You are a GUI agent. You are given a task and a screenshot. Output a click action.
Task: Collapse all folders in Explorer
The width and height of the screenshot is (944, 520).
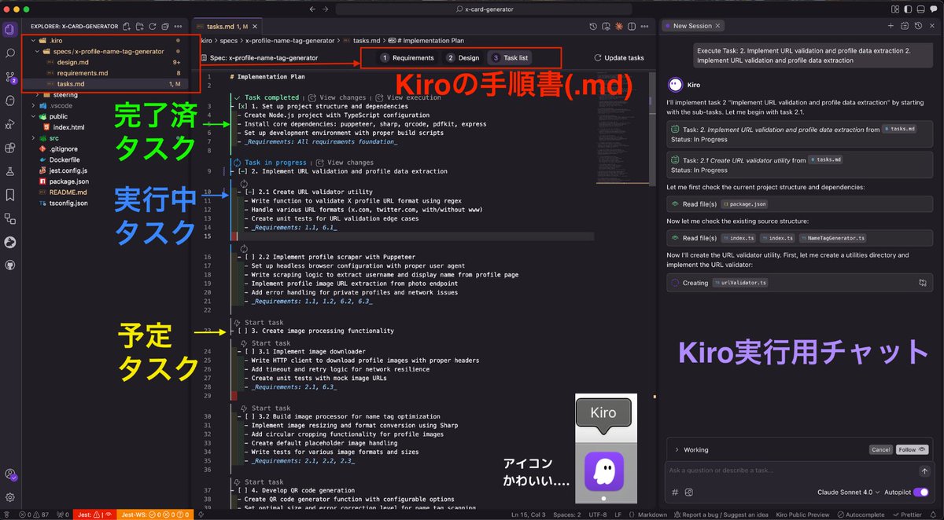click(x=164, y=26)
